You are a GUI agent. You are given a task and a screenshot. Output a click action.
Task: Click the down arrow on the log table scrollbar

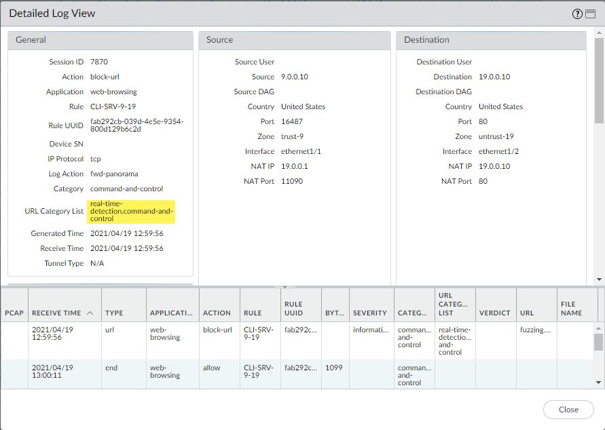599,381
